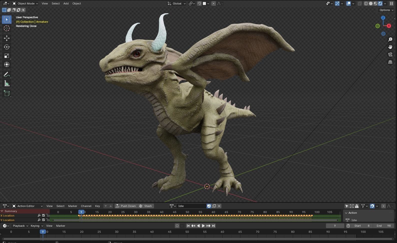Toggle X-ray display mode
397x243 pixels.
pyautogui.click(x=360, y=3)
